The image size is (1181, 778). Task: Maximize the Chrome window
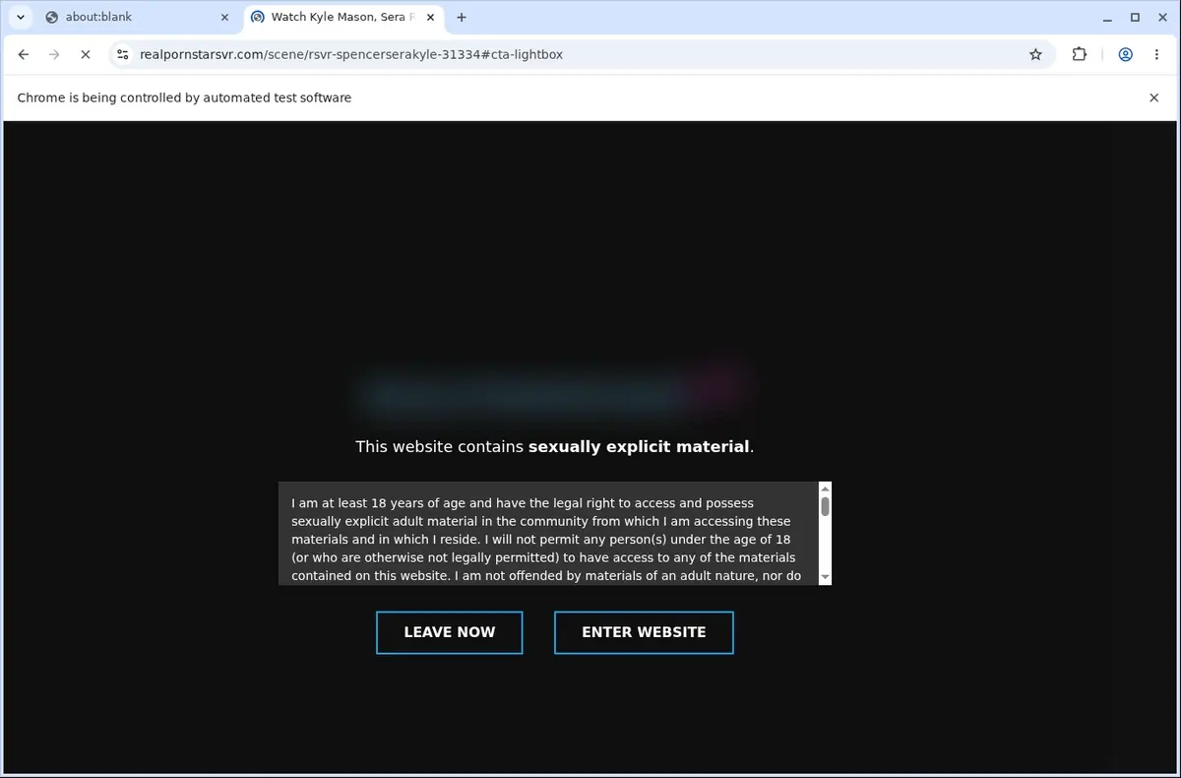click(x=1135, y=17)
